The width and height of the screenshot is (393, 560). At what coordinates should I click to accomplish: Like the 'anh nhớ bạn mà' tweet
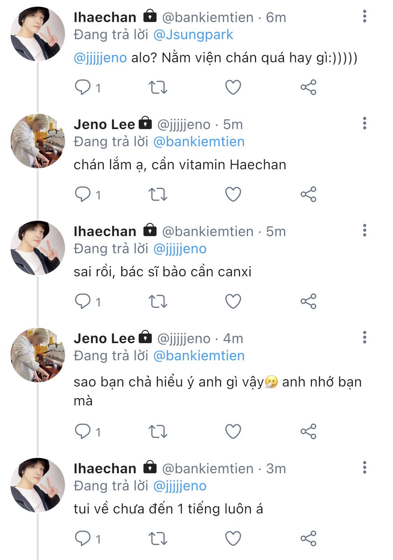coord(233,432)
